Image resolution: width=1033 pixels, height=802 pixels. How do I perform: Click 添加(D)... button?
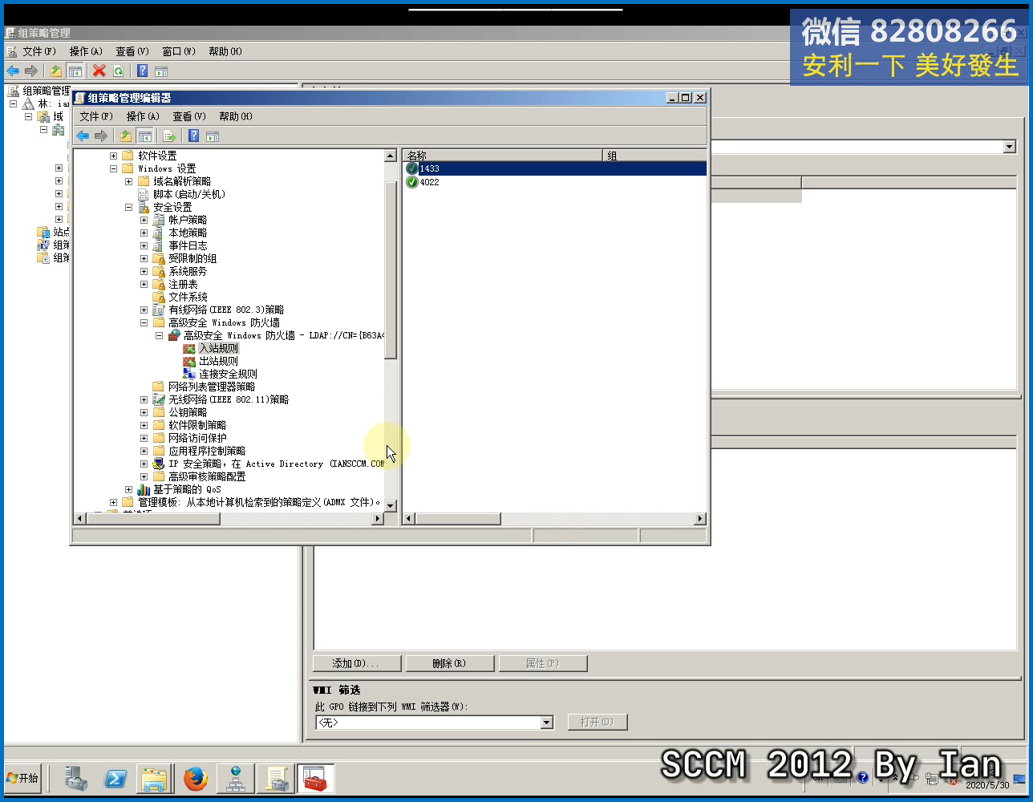point(356,663)
